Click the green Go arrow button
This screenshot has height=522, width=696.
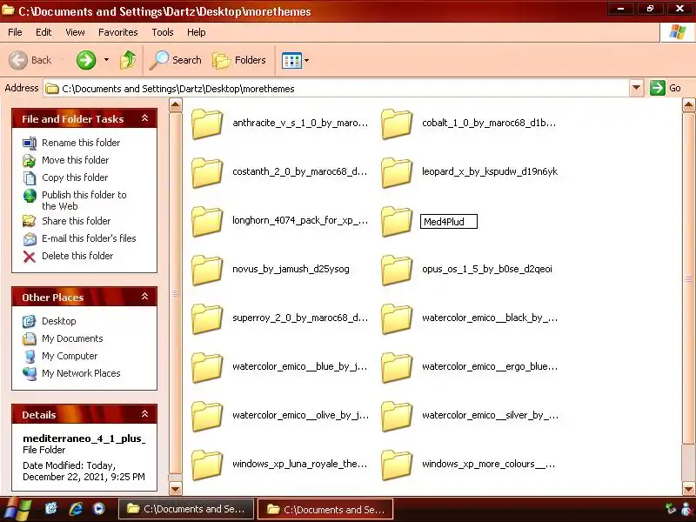(x=658, y=88)
